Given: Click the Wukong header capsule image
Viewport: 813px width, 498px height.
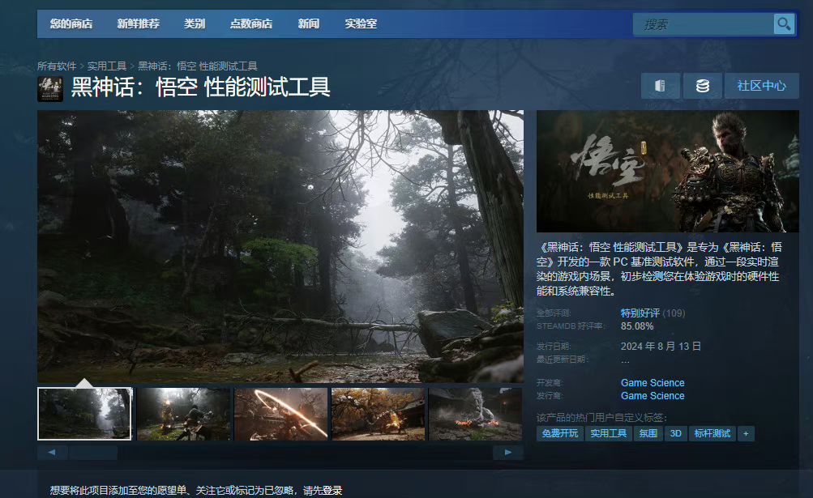Looking at the screenshot, I should point(668,171).
